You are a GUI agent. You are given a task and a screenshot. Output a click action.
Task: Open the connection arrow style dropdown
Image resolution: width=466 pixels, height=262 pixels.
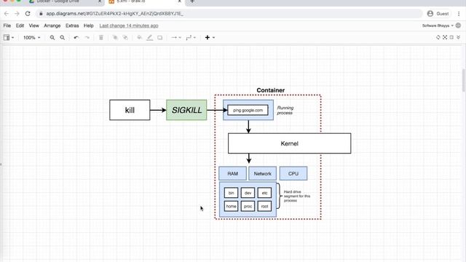click(176, 38)
